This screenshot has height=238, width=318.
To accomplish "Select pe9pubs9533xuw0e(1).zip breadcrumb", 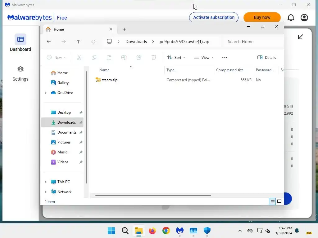I will coord(184,42).
